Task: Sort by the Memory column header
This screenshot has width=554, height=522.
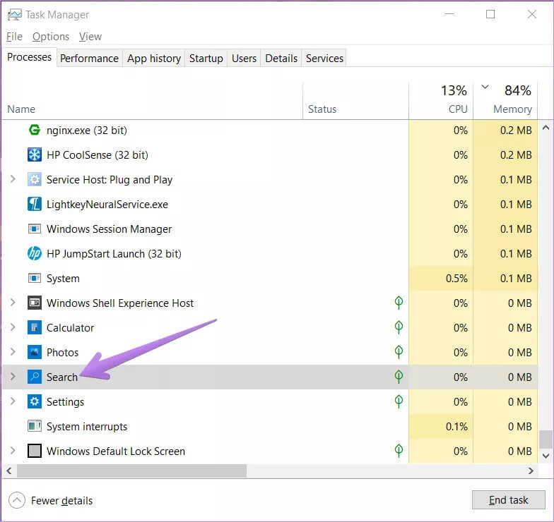Action: point(513,109)
